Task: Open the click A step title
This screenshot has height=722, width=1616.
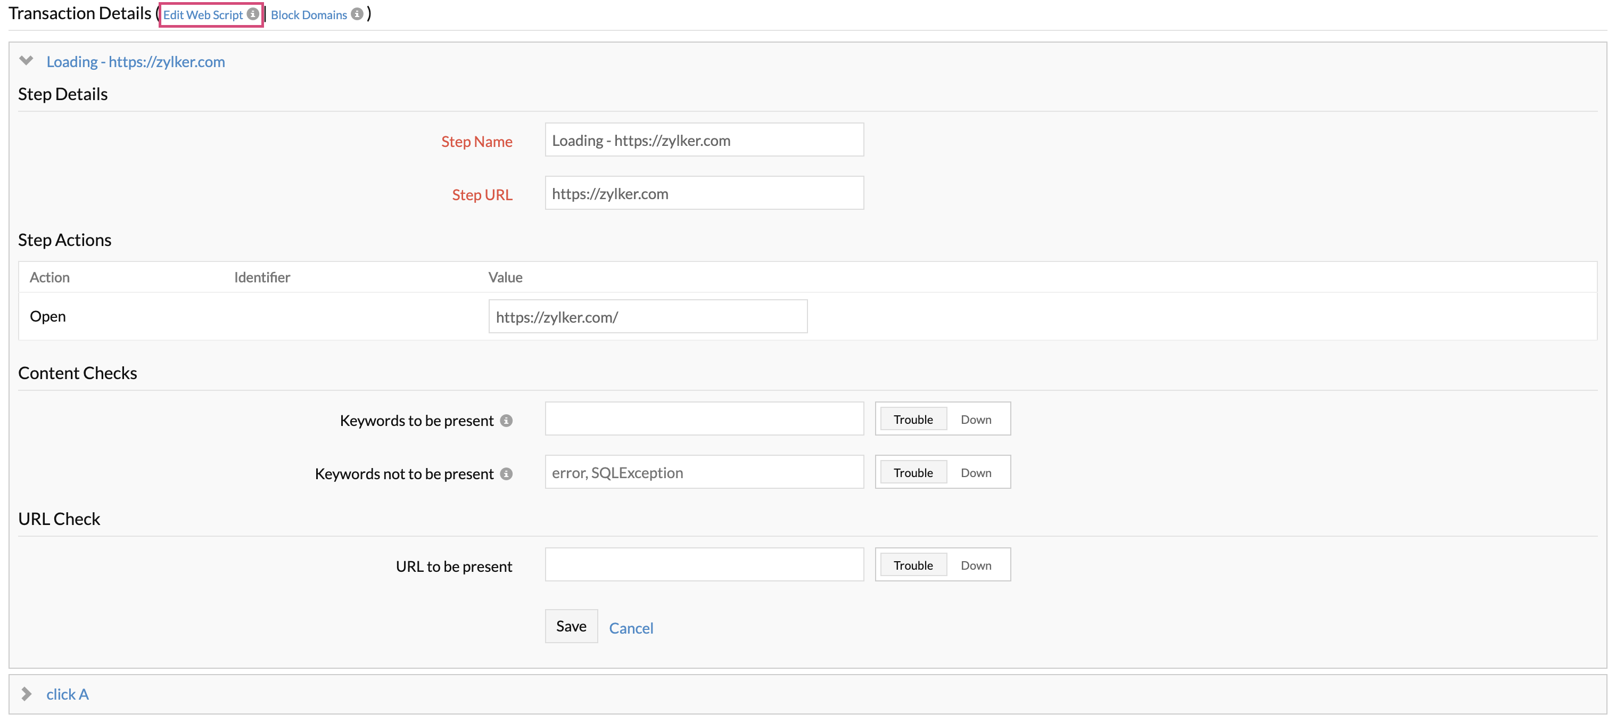Action: [67, 694]
